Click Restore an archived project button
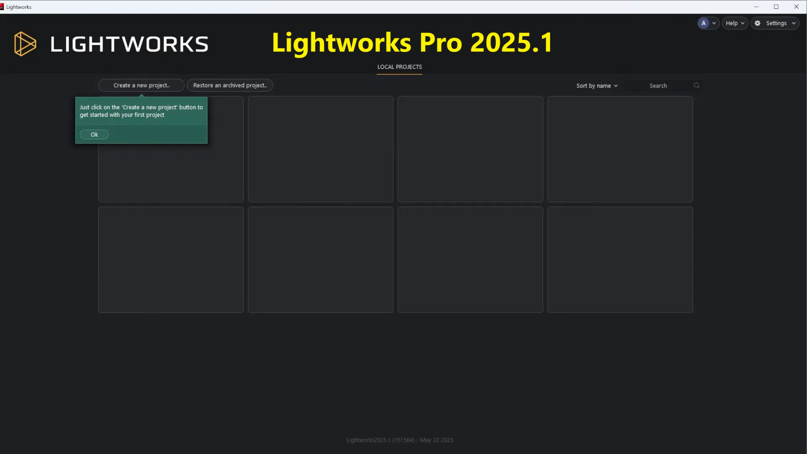 (x=230, y=85)
